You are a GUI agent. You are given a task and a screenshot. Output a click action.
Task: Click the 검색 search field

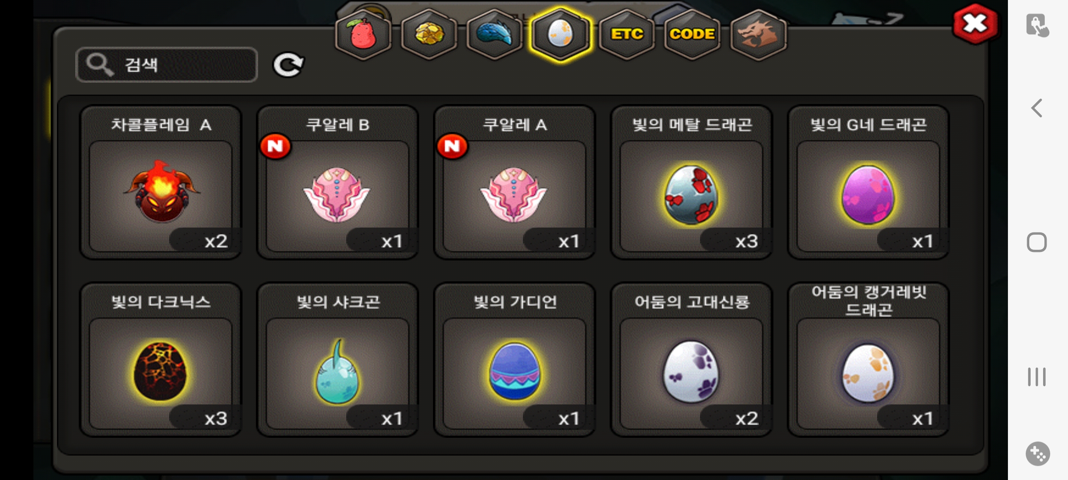click(166, 65)
